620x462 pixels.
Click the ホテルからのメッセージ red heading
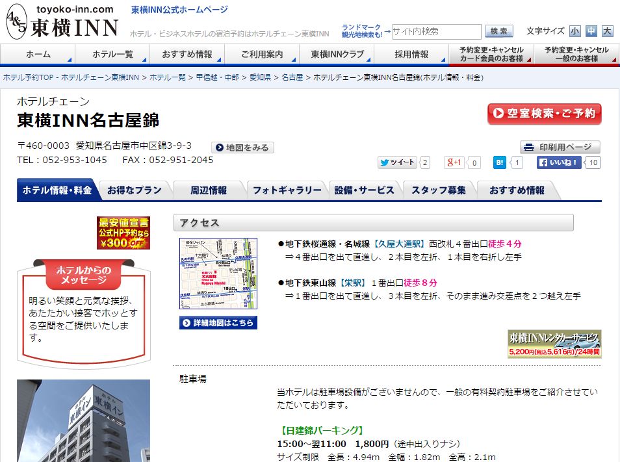coord(83,275)
